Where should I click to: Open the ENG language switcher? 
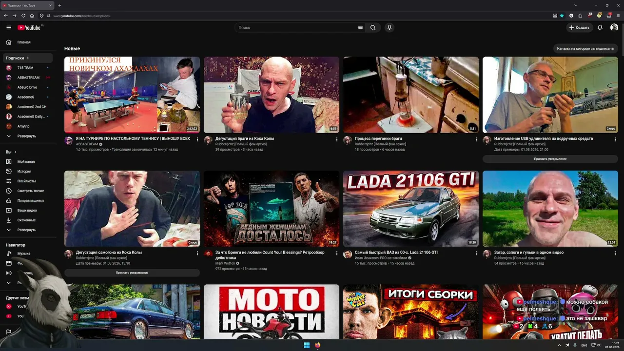[x=584, y=345]
